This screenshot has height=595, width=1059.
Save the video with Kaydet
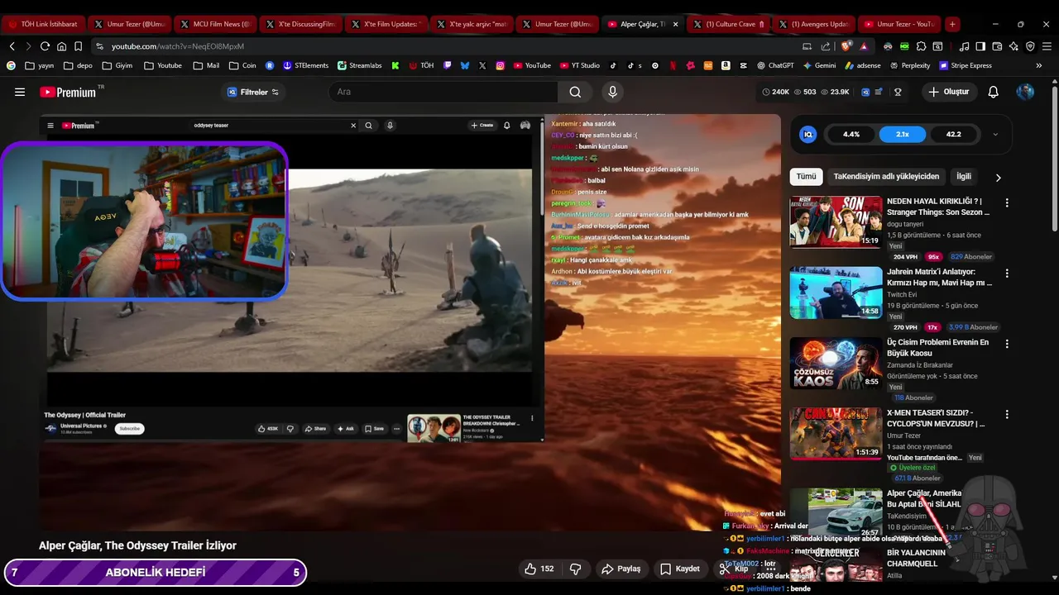[680, 569]
